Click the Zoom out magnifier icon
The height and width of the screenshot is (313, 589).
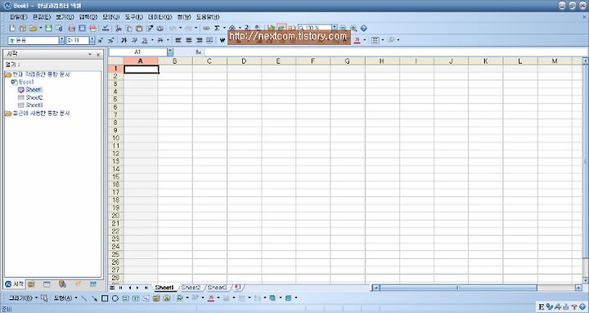pos(343,28)
